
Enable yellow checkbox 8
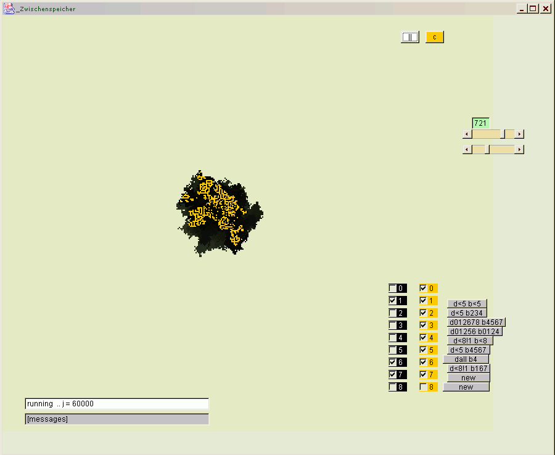pos(423,387)
